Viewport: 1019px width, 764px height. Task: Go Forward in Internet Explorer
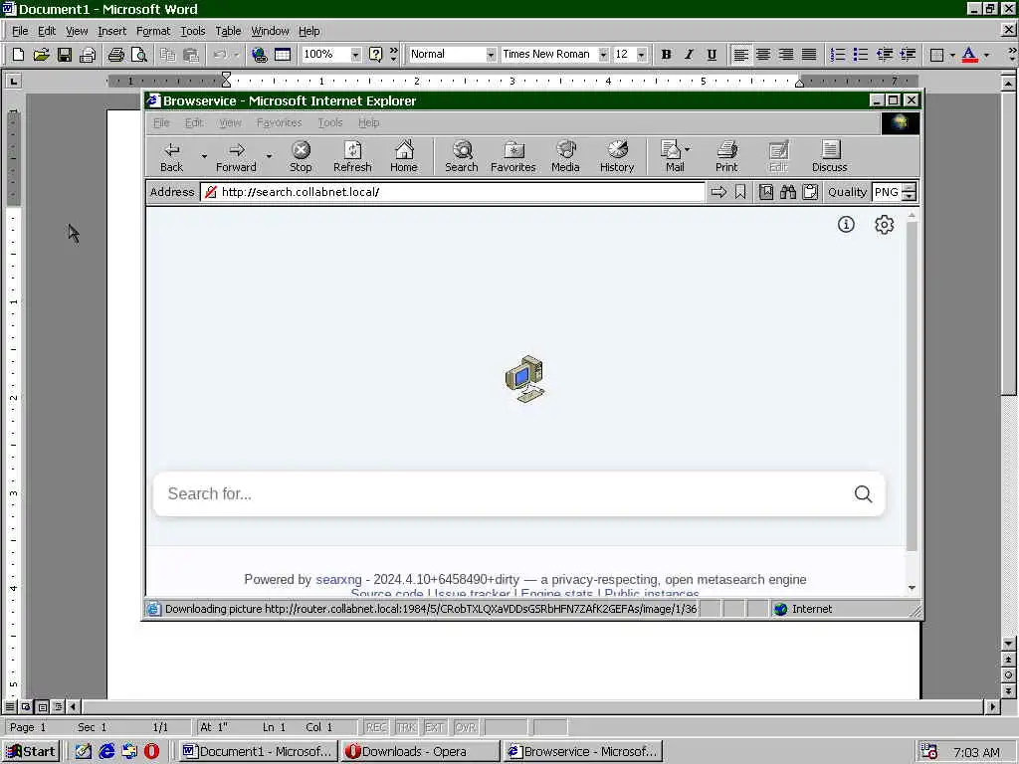236,157
